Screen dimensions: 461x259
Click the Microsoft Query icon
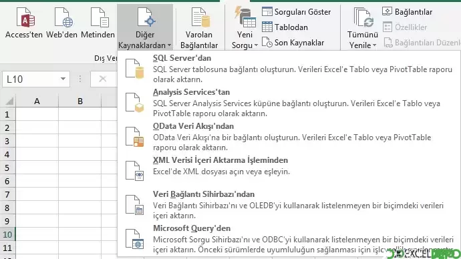click(x=135, y=239)
